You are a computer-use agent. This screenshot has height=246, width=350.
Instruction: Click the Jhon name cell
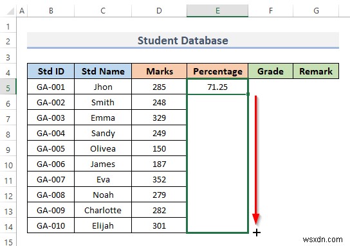(x=103, y=87)
